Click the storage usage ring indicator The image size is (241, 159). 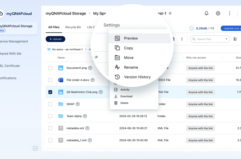pos(192,28)
